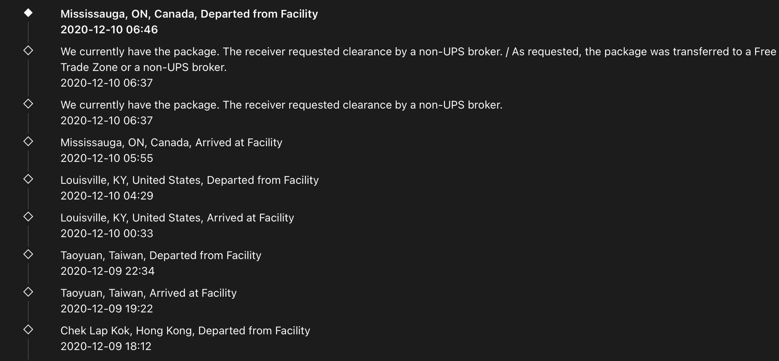The height and width of the screenshot is (361, 779).
Task: Click the 2020-12-10 00:33 timestamp
Action: (x=107, y=234)
